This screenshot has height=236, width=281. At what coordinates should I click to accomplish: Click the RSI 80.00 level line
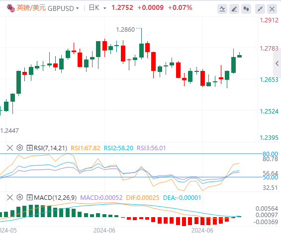(x=131, y=154)
